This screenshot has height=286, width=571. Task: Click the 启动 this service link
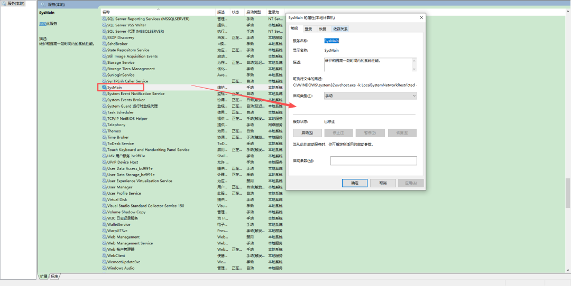point(43,24)
